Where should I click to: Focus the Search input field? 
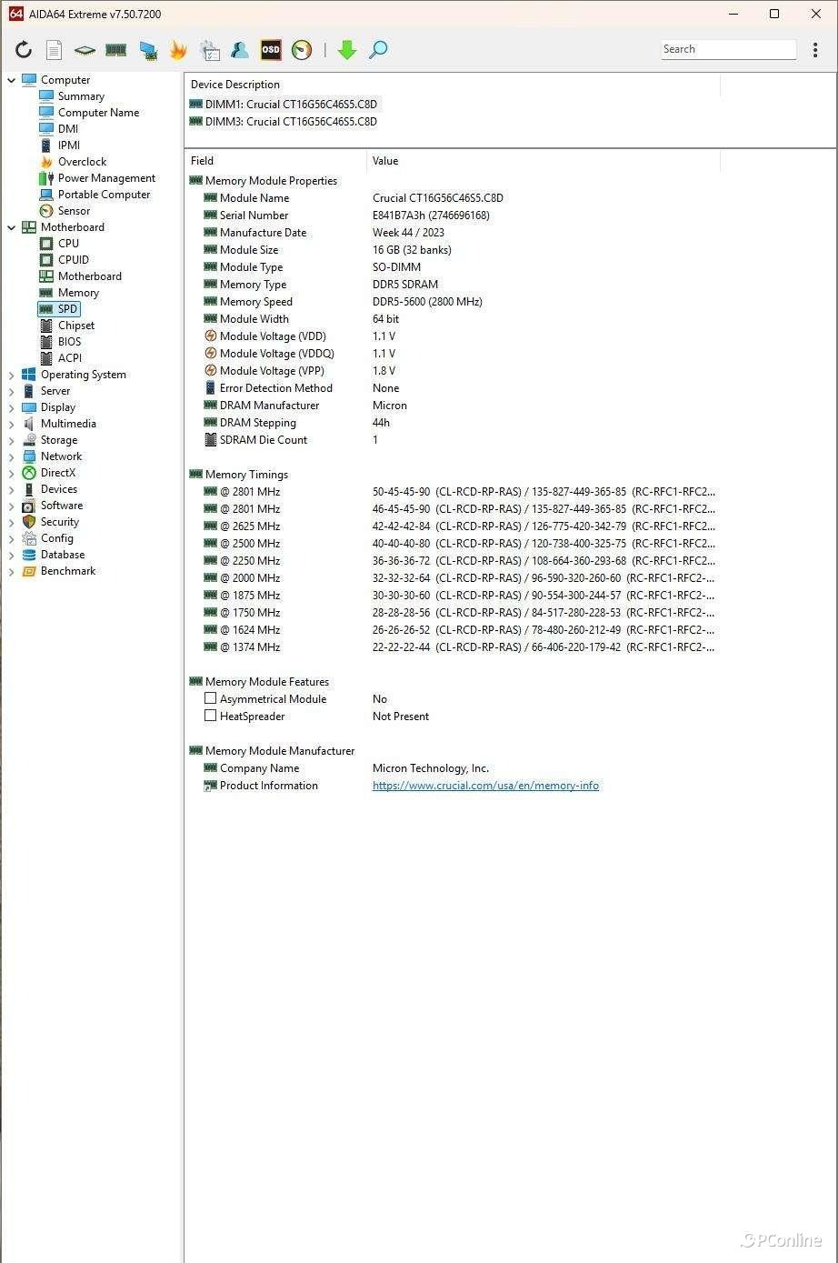[728, 49]
